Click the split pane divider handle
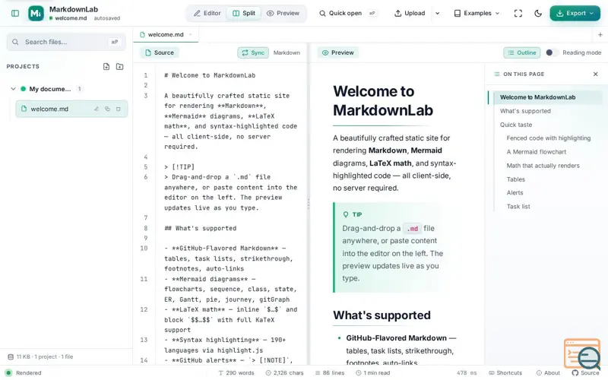The width and height of the screenshot is (608, 380). click(309, 204)
